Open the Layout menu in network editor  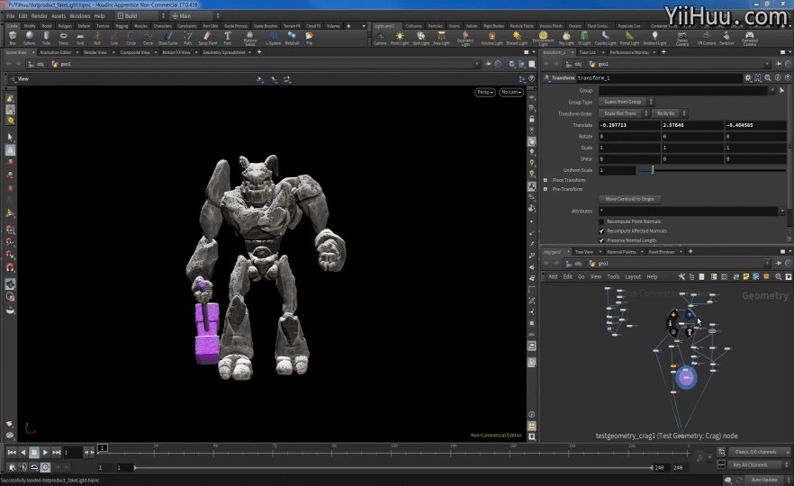pyautogui.click(x=633, y=277)
